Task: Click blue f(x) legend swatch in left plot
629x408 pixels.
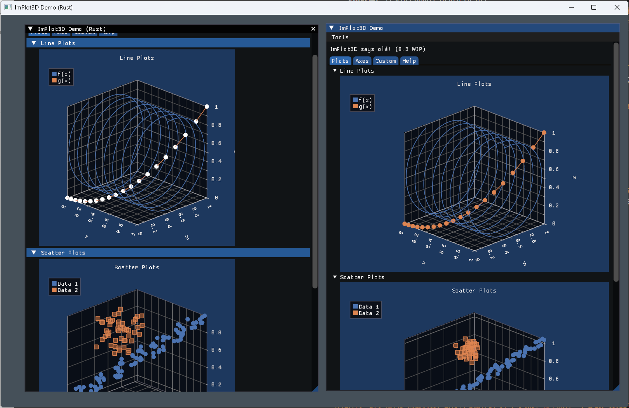Action: click(54, 74)
